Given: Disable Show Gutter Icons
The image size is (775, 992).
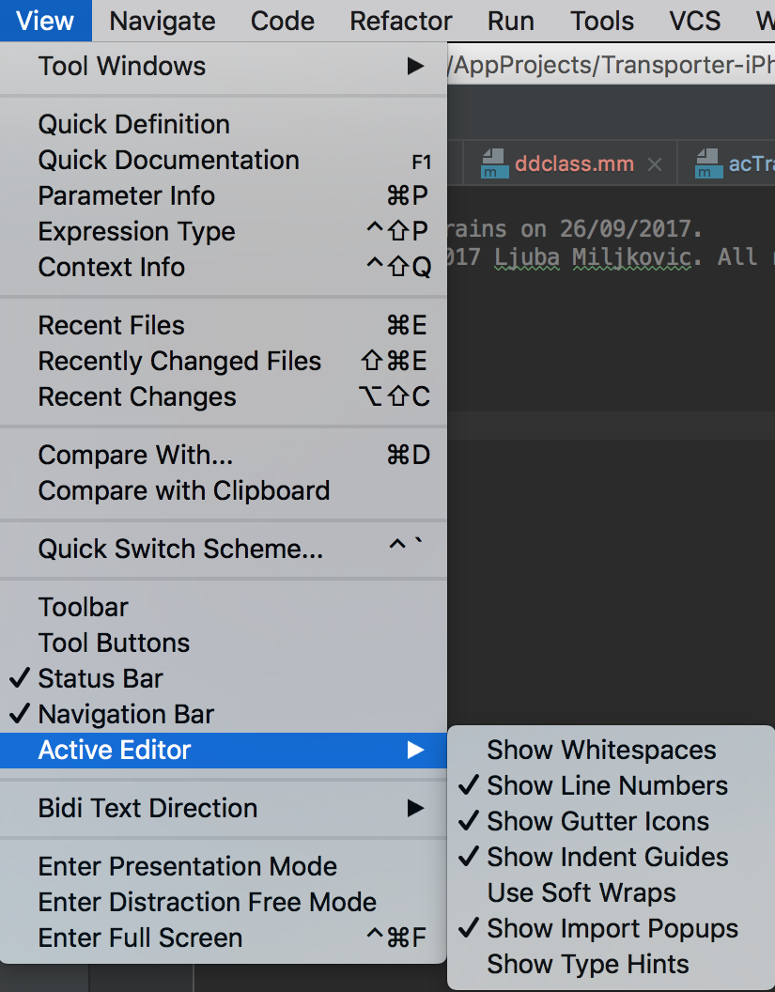Looking at the screenshot, I should tap(597, 821).
